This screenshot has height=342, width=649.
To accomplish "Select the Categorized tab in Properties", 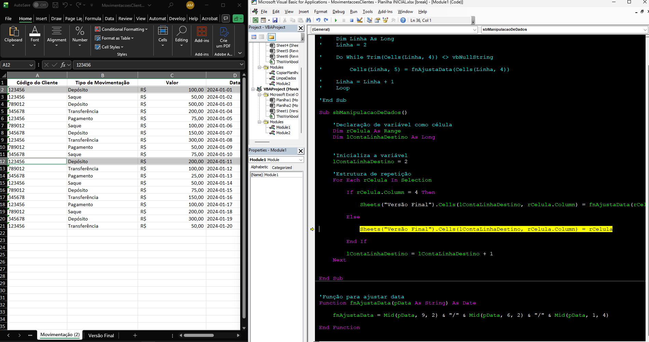I will click(x=281, y=168).
